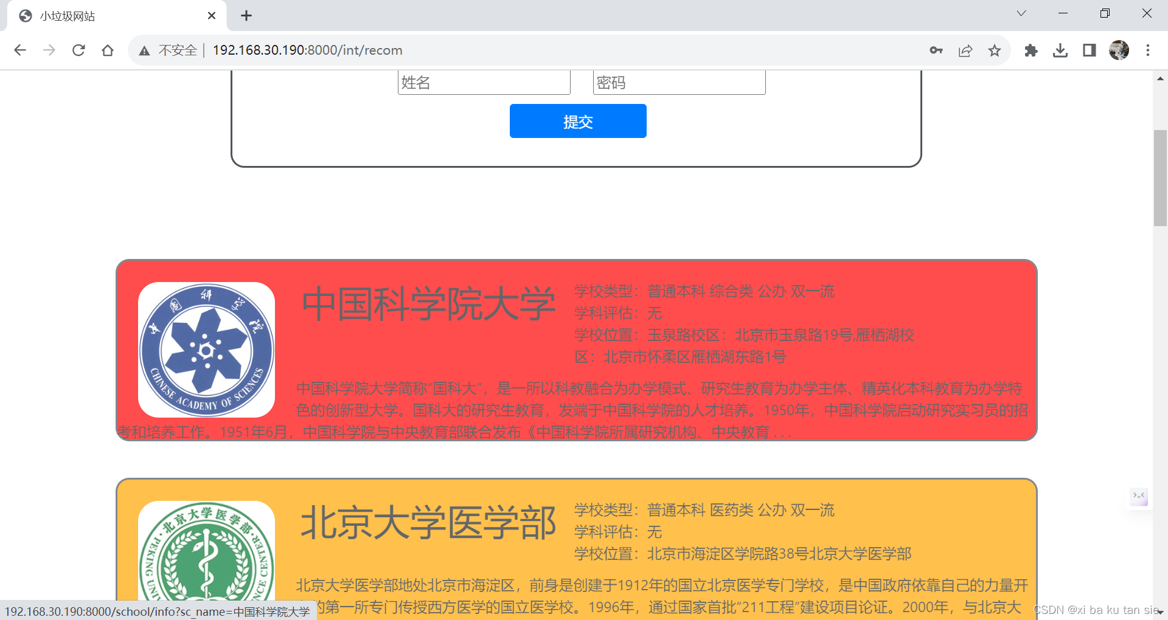The width and height of the screenshot is (1168, 620).
Task: Open the side panel icon
Action: pos(1089,50)
